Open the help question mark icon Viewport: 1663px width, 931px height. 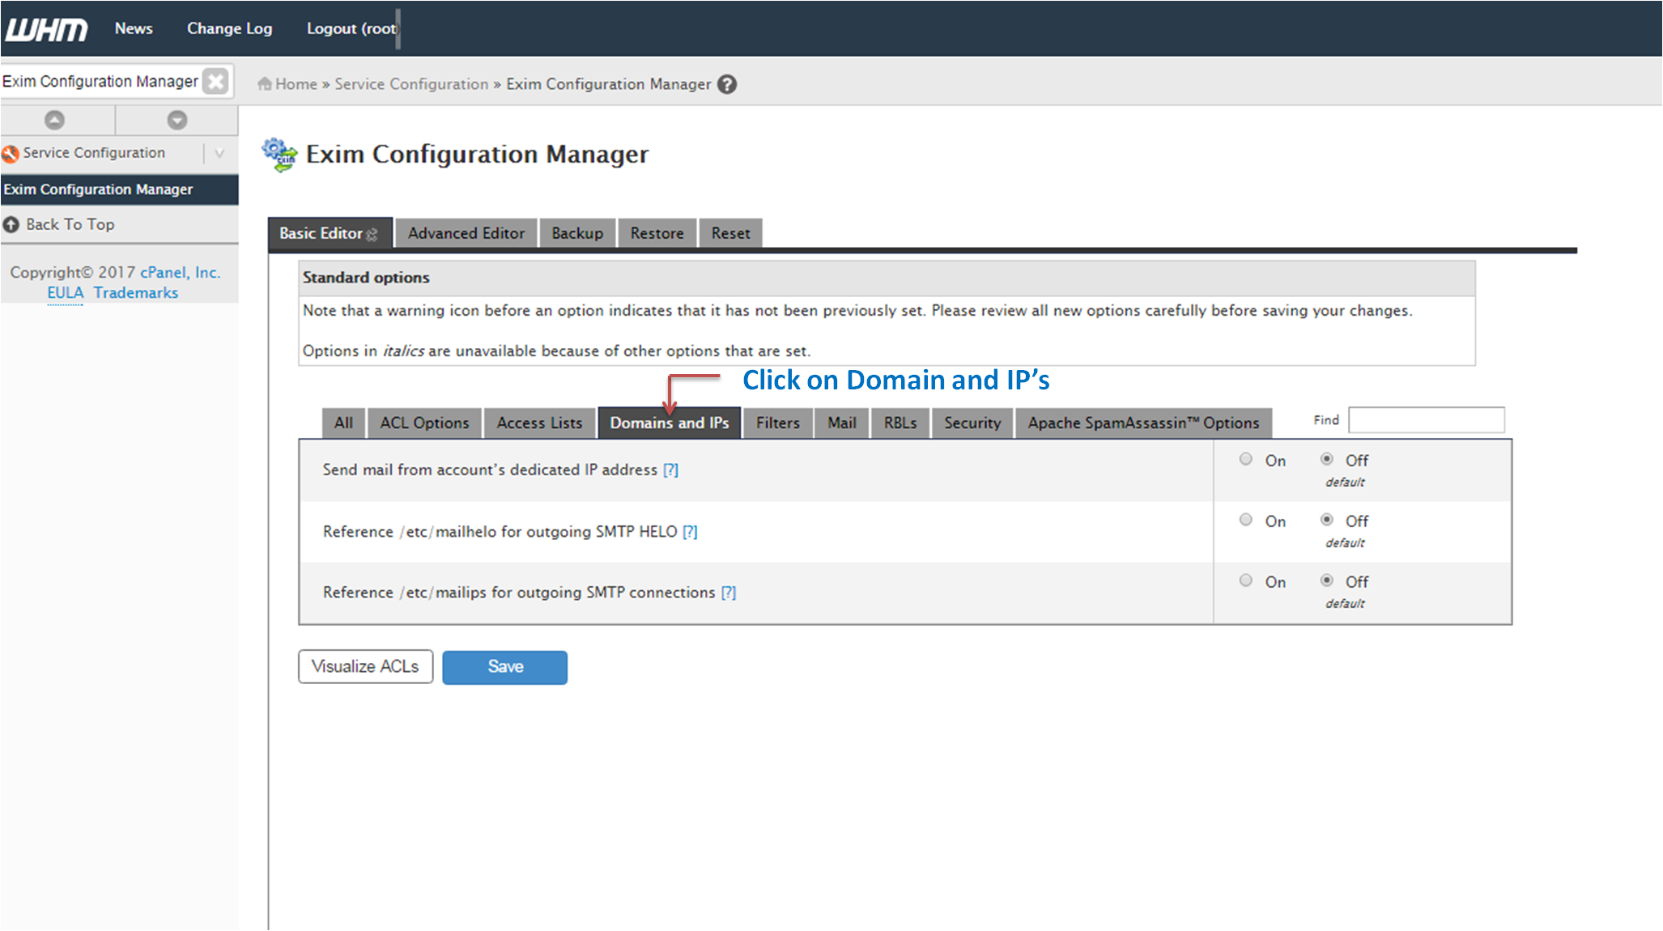727,84
